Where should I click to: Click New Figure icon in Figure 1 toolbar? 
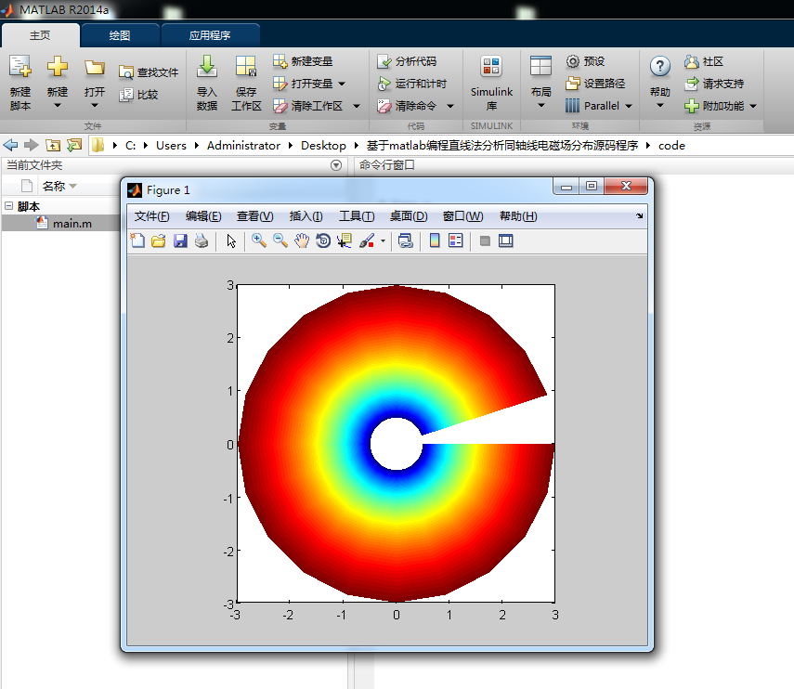(137, 241)
